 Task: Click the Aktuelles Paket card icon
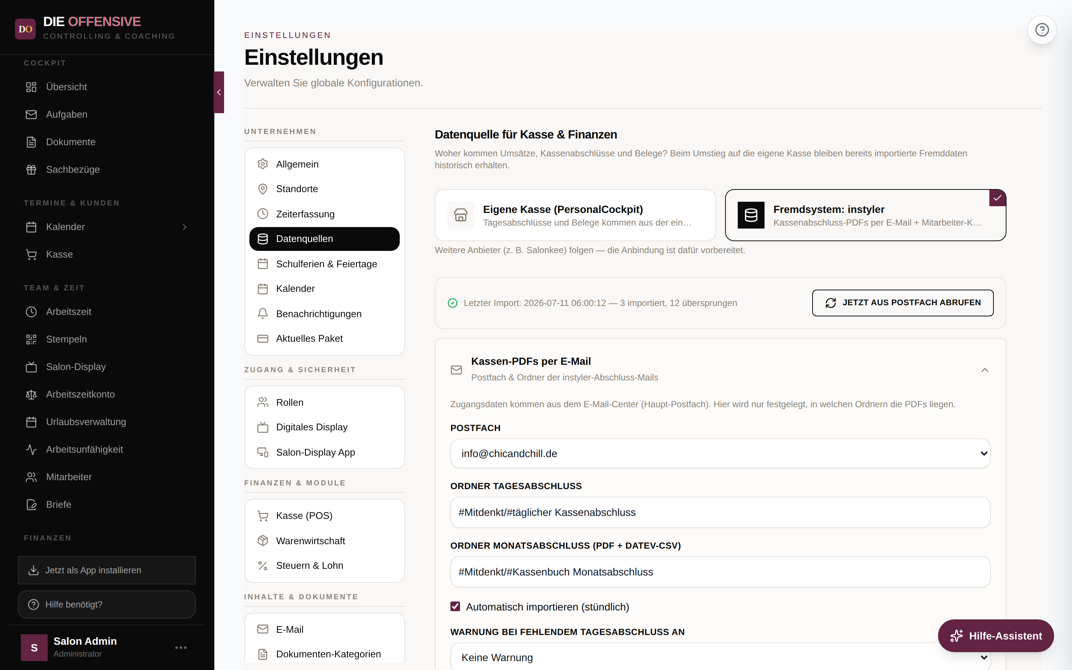(x=263, y=338)
